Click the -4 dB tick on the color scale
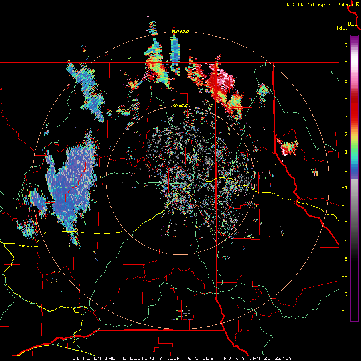The width and height of the screenshot is (361, 361). coord(345,241)
